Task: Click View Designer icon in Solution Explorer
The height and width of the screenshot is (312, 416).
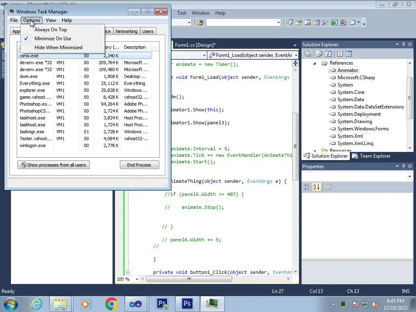Action: coord(349,54)
